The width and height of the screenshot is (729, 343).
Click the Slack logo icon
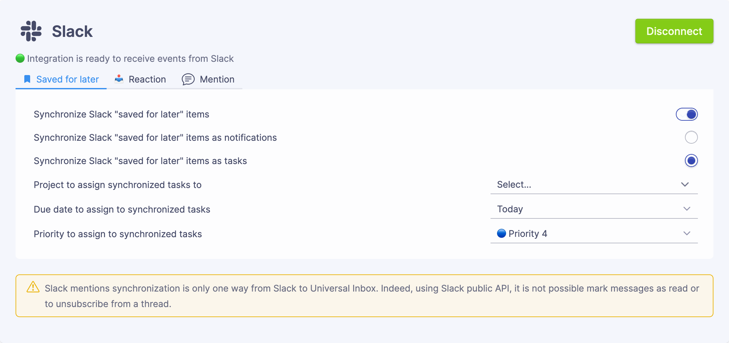31,31
